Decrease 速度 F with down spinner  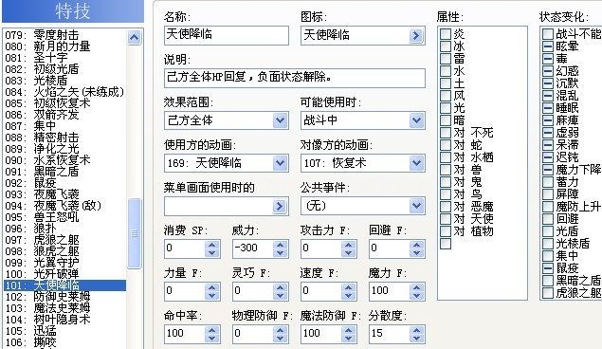click(x=348, y=296)
